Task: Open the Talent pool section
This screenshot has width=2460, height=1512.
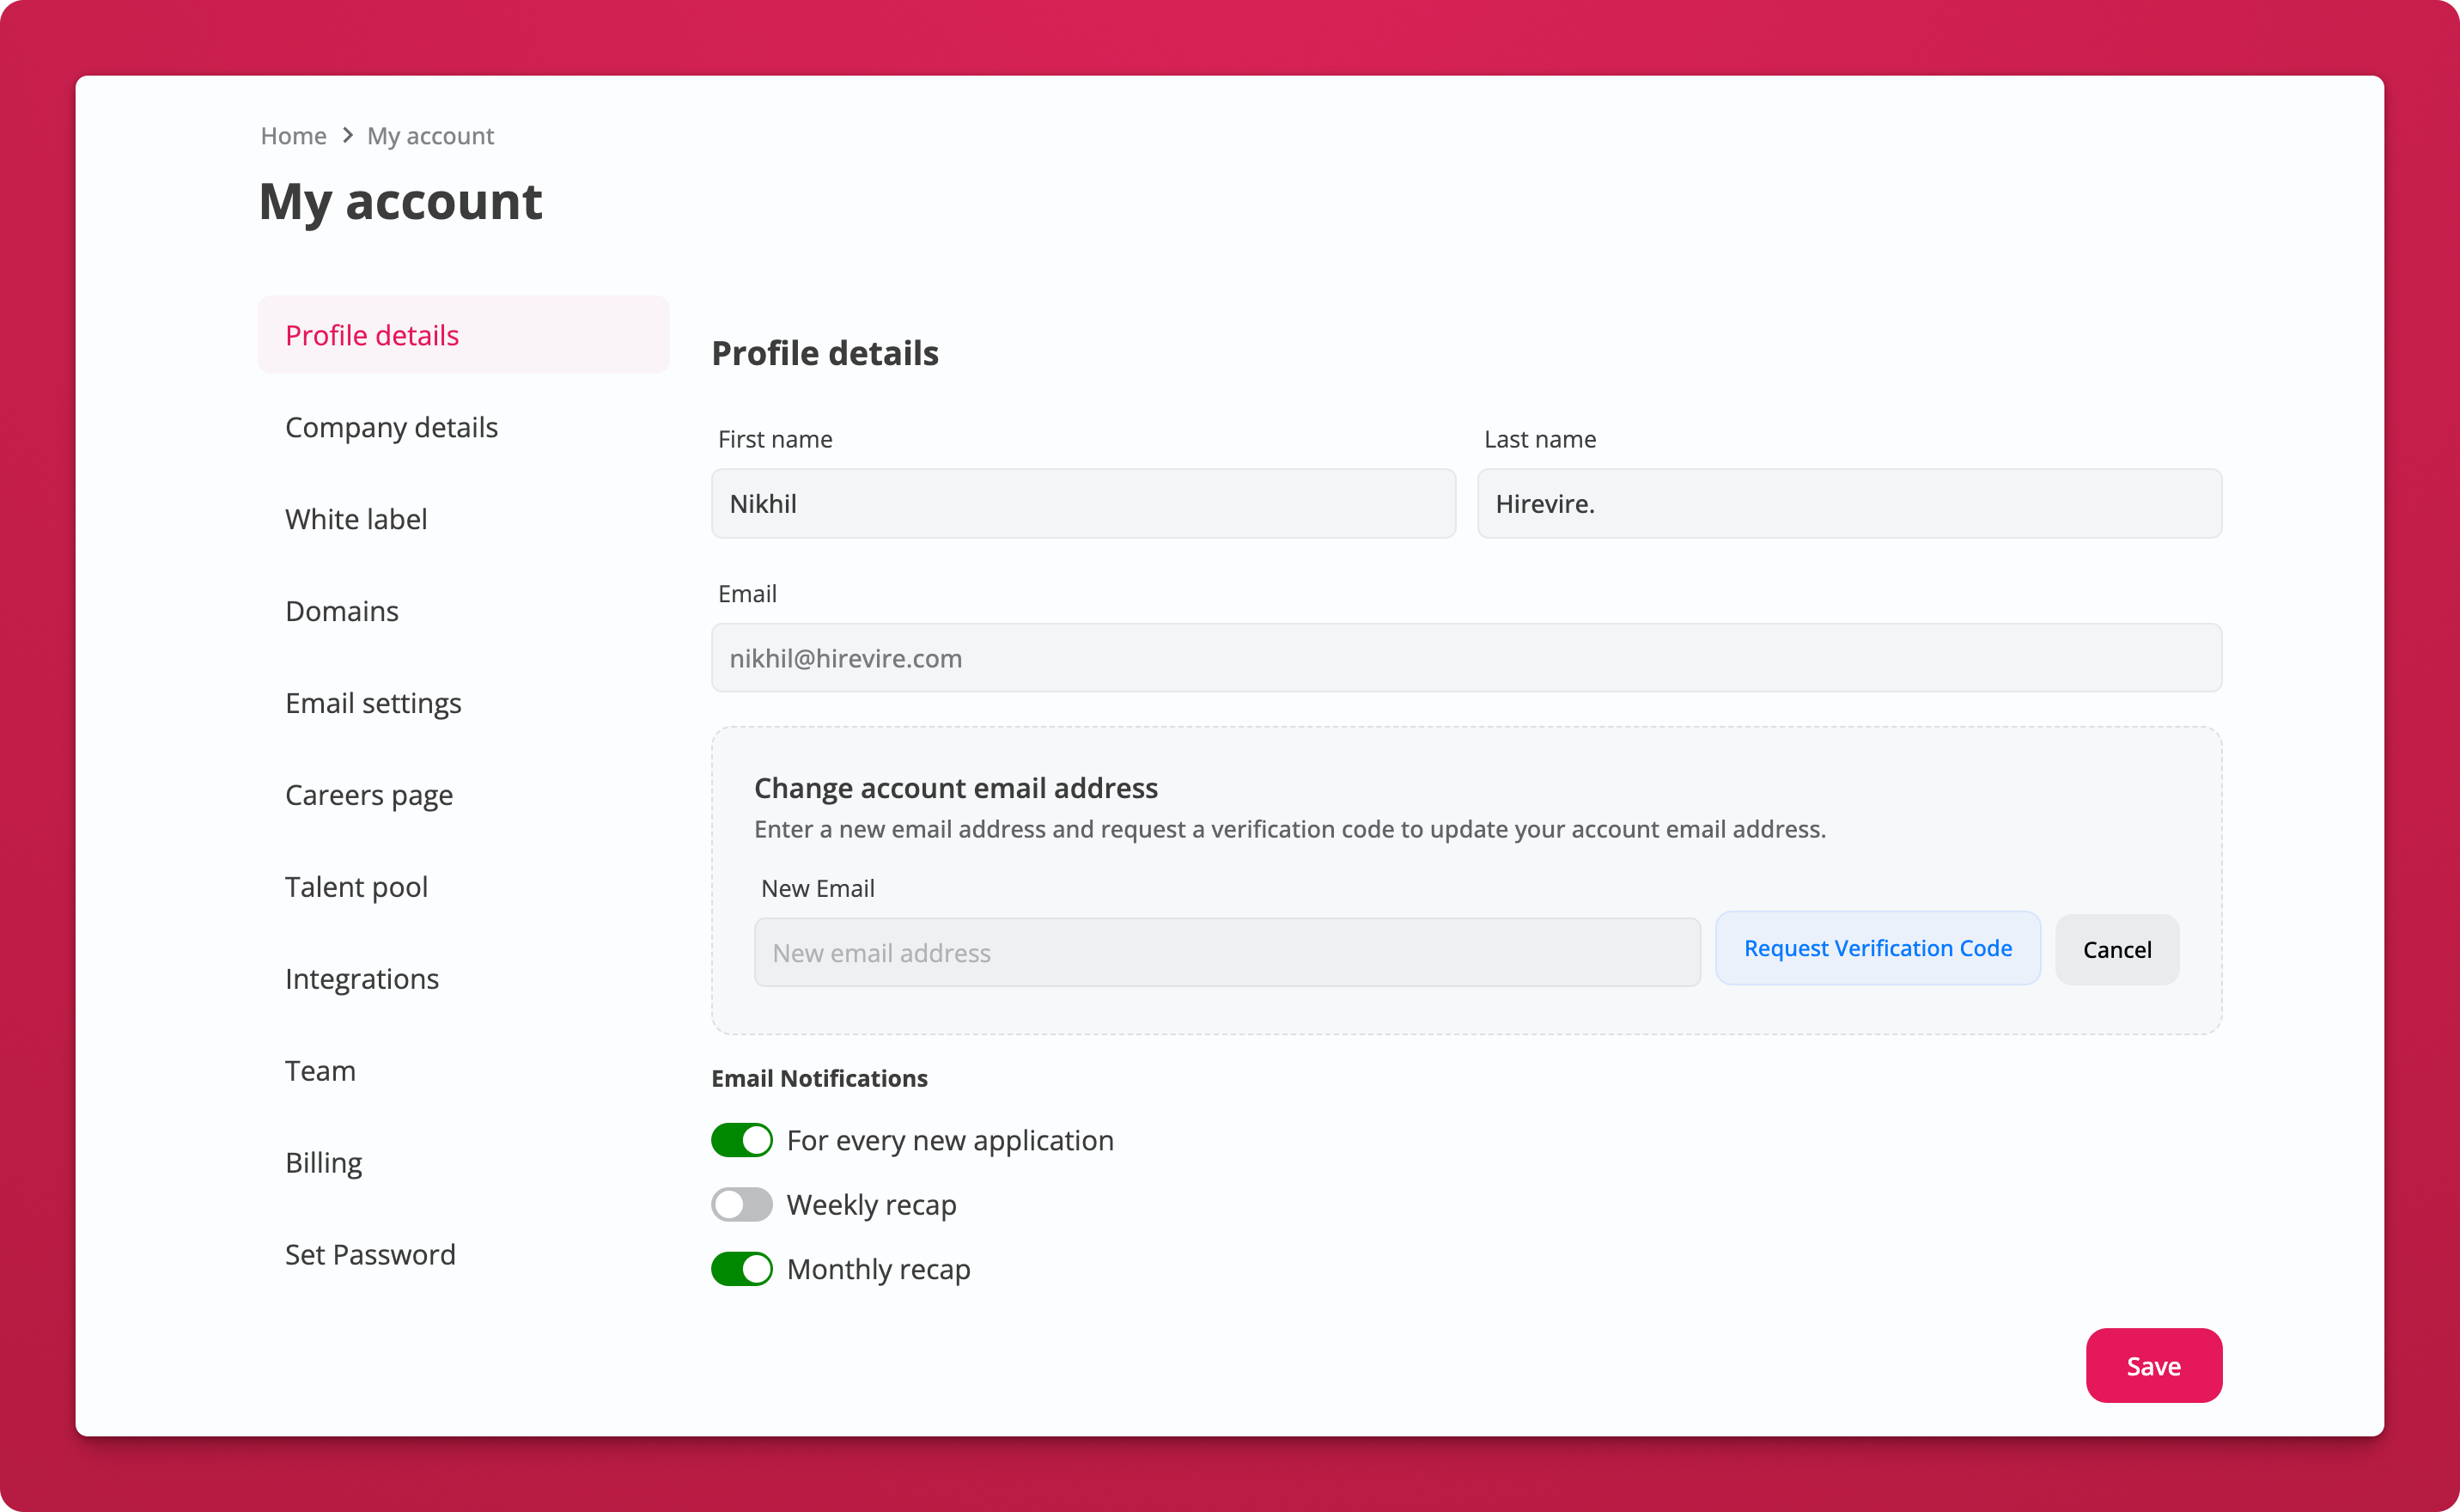Action: (356, 887)
